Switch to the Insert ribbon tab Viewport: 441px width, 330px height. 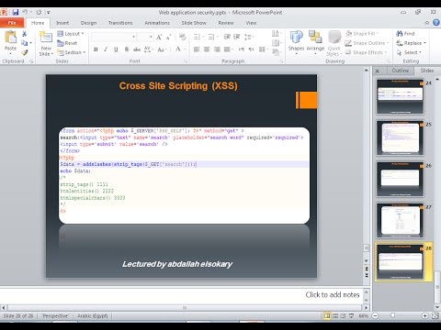(x=62, y=23)
